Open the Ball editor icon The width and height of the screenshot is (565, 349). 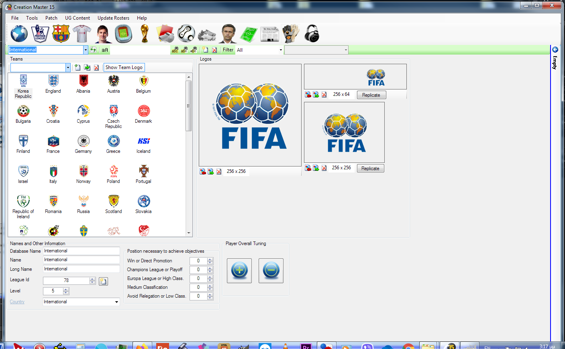click(186, 34)
